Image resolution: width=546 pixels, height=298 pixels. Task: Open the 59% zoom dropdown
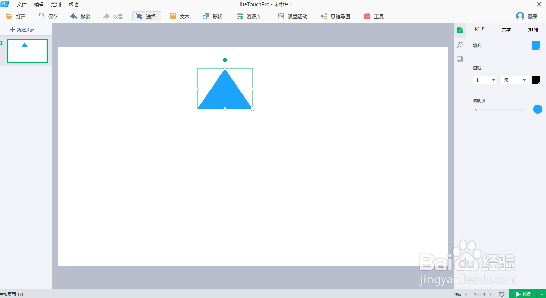coord(460,294)
